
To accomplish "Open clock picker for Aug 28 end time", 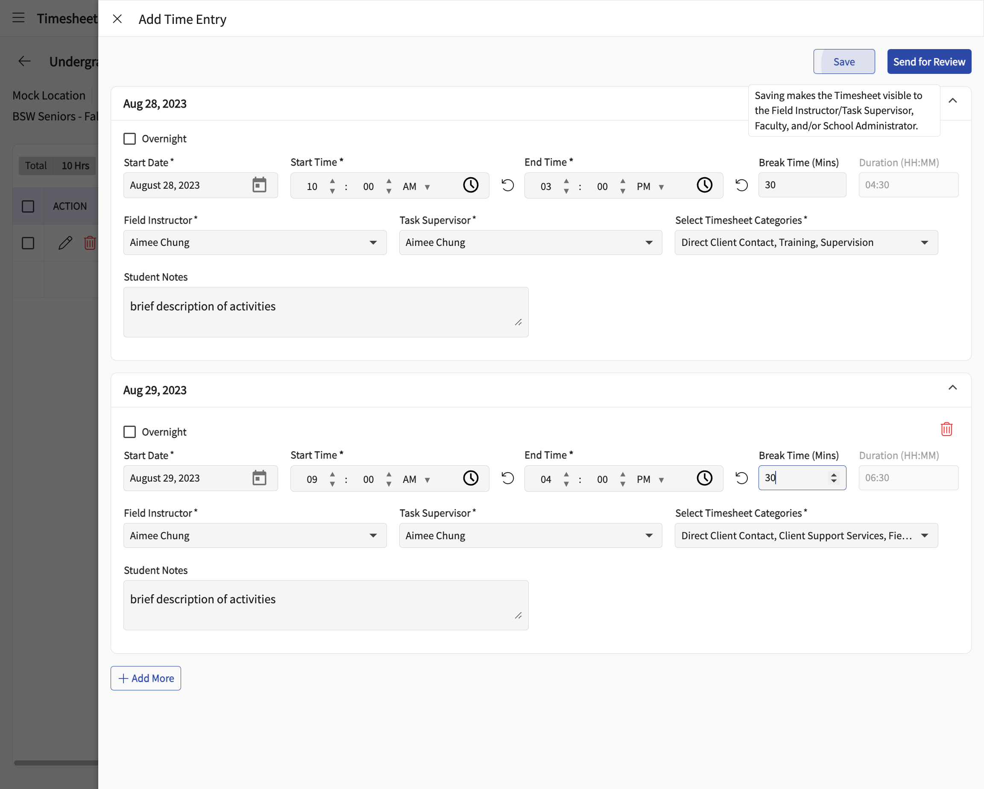I will (x=704, y=185).
